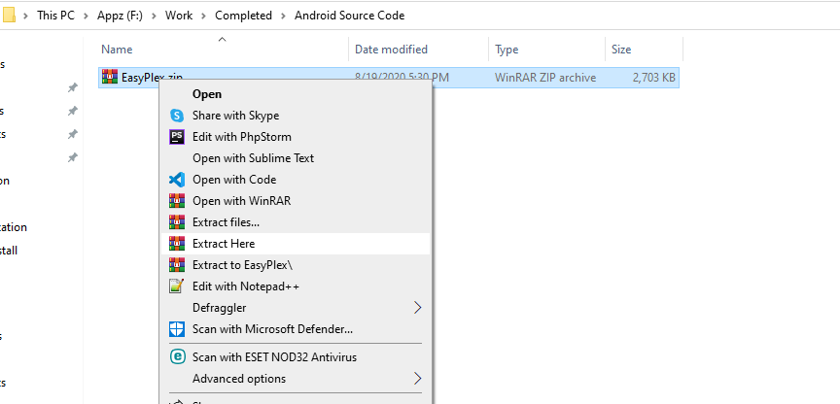This screenshot has width=840, height=404.
Task: Select Extract files... menu entry
Action: point(226,222)
